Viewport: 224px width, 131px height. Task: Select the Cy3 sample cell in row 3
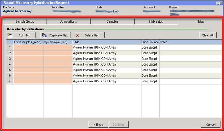coord(29,59)
